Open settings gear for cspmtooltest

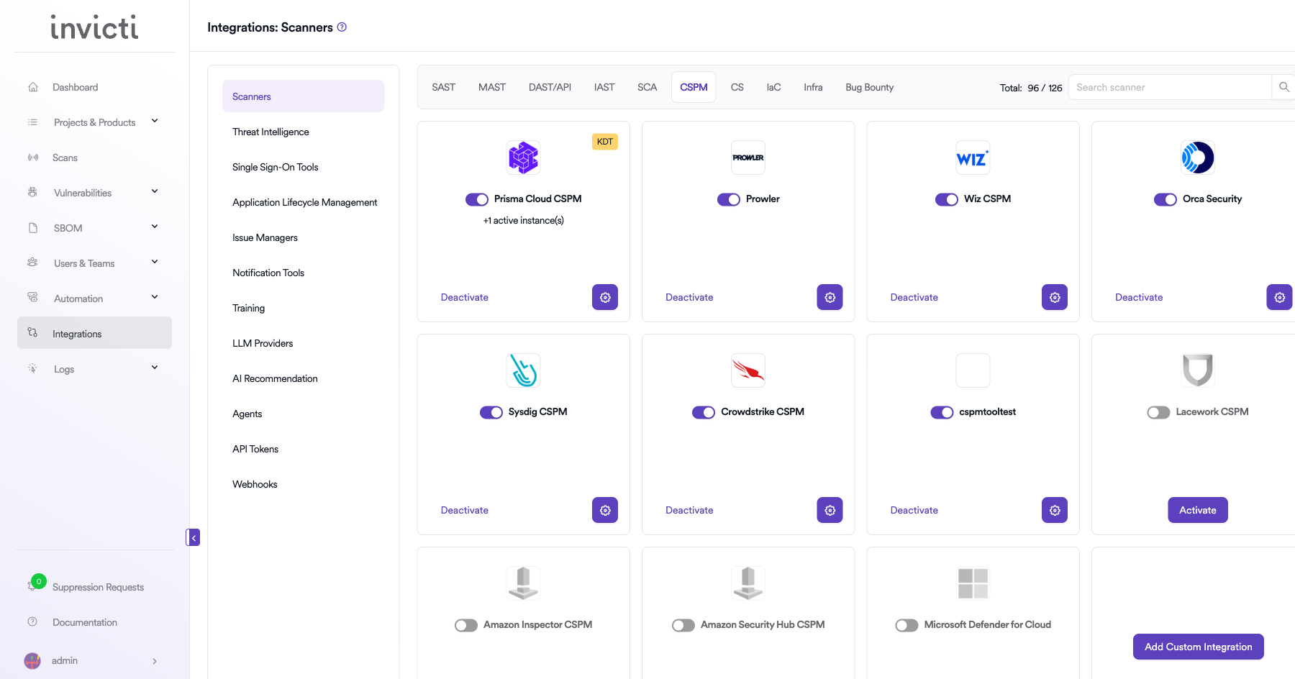pos(1055,510)
